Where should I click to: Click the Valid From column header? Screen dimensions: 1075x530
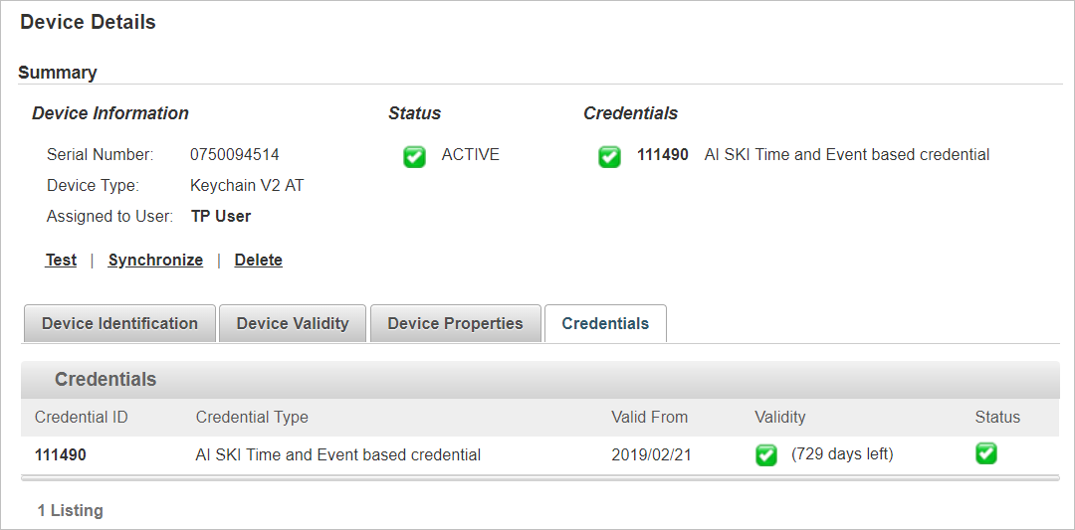[649, 418]
